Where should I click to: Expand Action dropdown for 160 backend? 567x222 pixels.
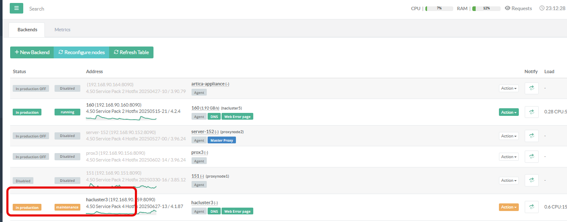coord(509,112)
